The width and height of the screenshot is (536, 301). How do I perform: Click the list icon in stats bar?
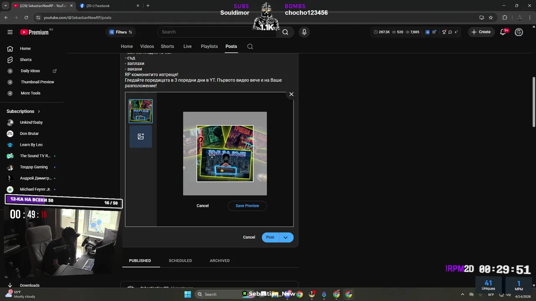(x=434, y=32)
